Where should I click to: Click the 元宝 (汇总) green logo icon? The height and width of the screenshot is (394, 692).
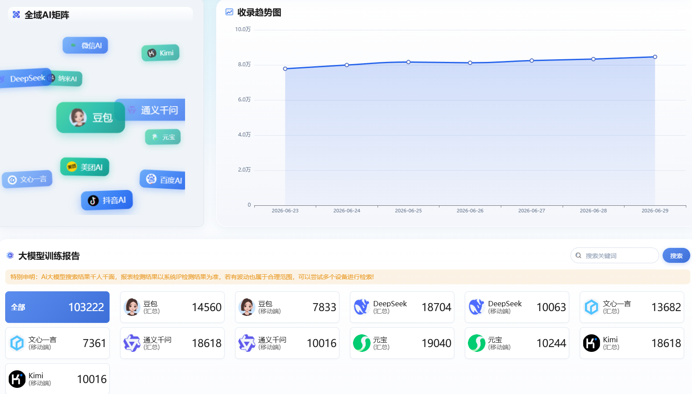click(362, 343)
